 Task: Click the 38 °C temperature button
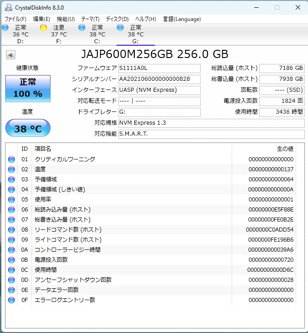(x=27, y=129)
